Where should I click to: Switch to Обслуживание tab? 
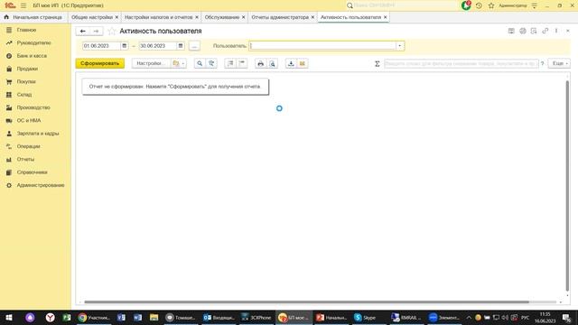point(222,17)
